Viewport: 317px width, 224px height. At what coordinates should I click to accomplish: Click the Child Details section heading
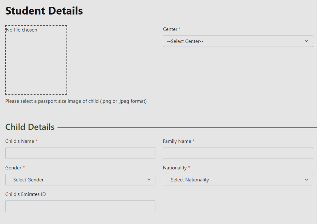click(x=30, y=127)
